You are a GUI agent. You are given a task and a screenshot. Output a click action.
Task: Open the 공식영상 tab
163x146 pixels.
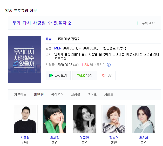click(x=57, y=94)
